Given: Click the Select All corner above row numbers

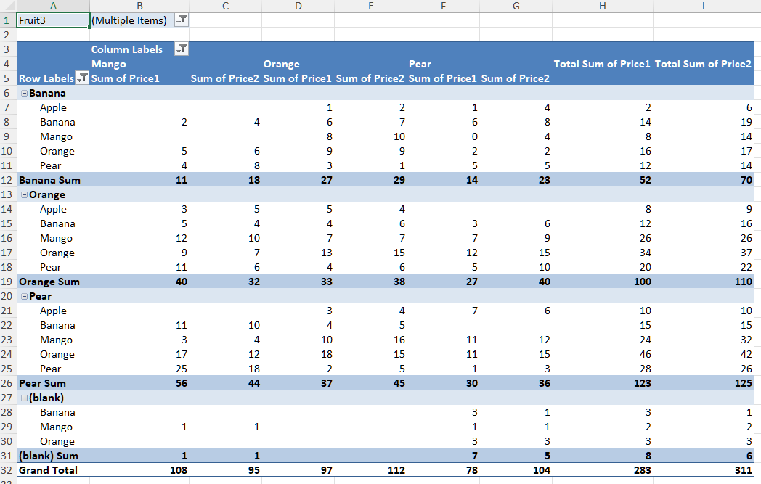Looking at the screenshot, I should click(x=8, y=6).
